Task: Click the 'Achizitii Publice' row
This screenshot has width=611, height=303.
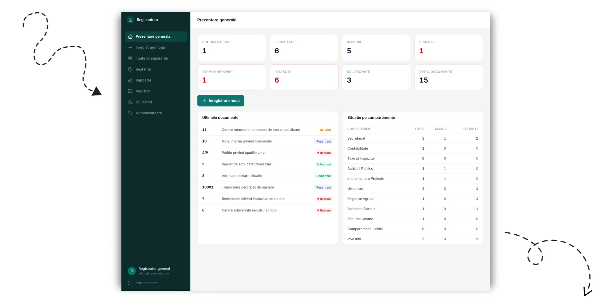Action: (x=413, y=169)
